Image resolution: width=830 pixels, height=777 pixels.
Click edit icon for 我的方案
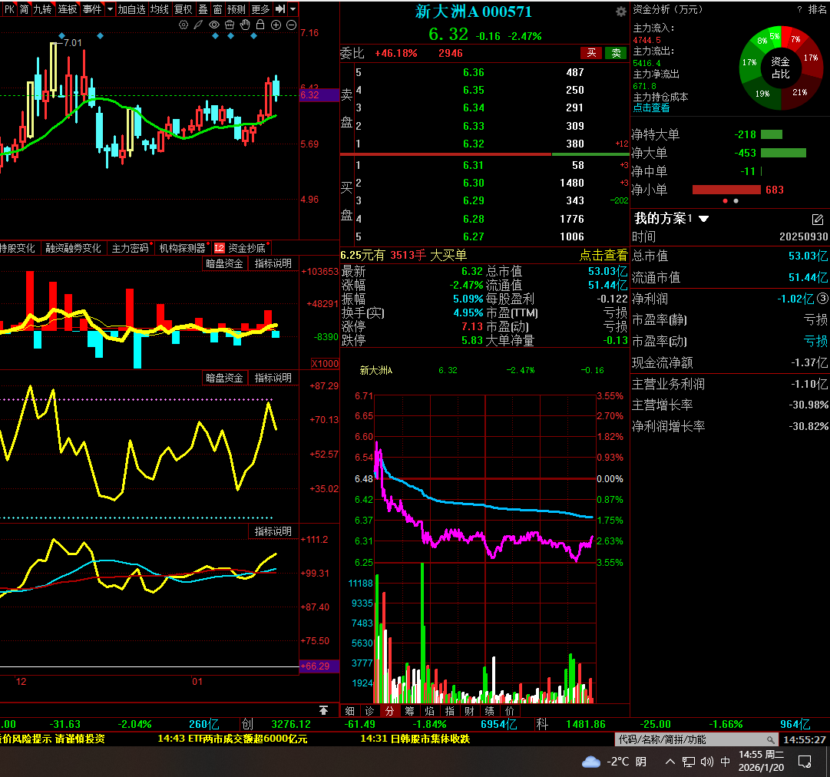click(x=817, y=219)
